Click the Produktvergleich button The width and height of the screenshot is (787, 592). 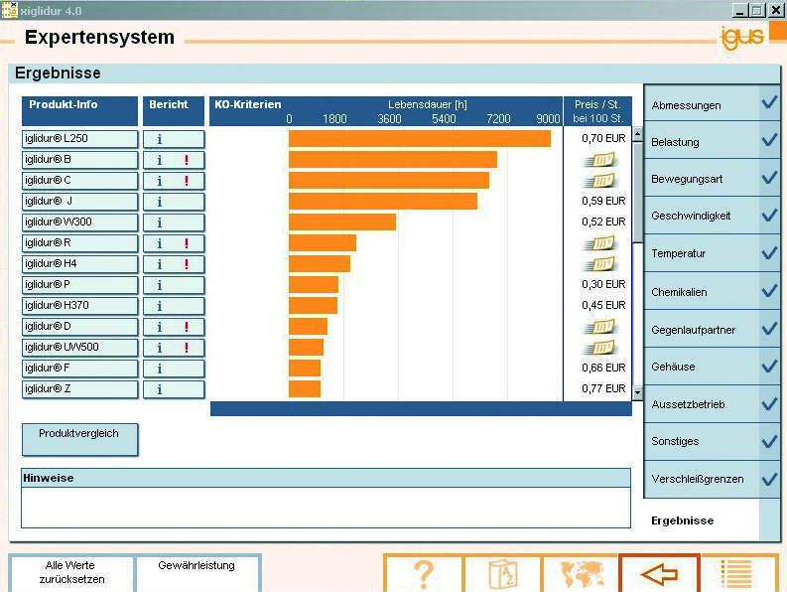[x=79, y=440]
